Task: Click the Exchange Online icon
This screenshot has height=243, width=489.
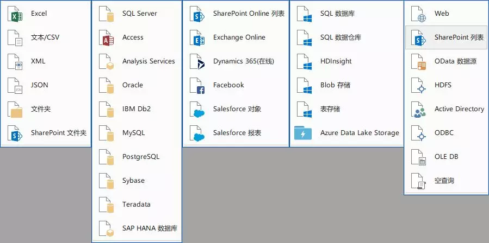Action: [x=197, y=38]
